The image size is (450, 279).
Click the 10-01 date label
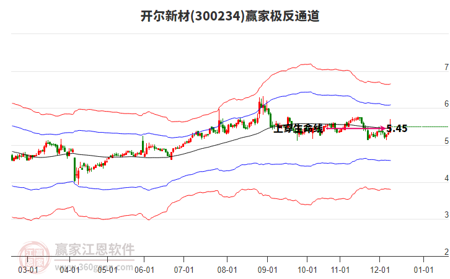(307, 270)
